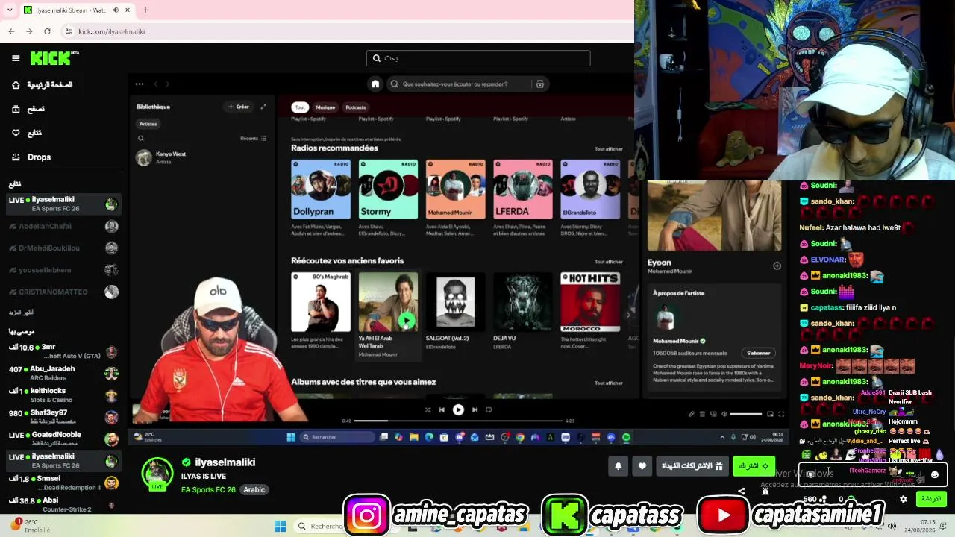Viewport: 955px width, 537px height.
Task: Expand the Spotify Bibliothèque panel
Action: click(x=263, y=107)
